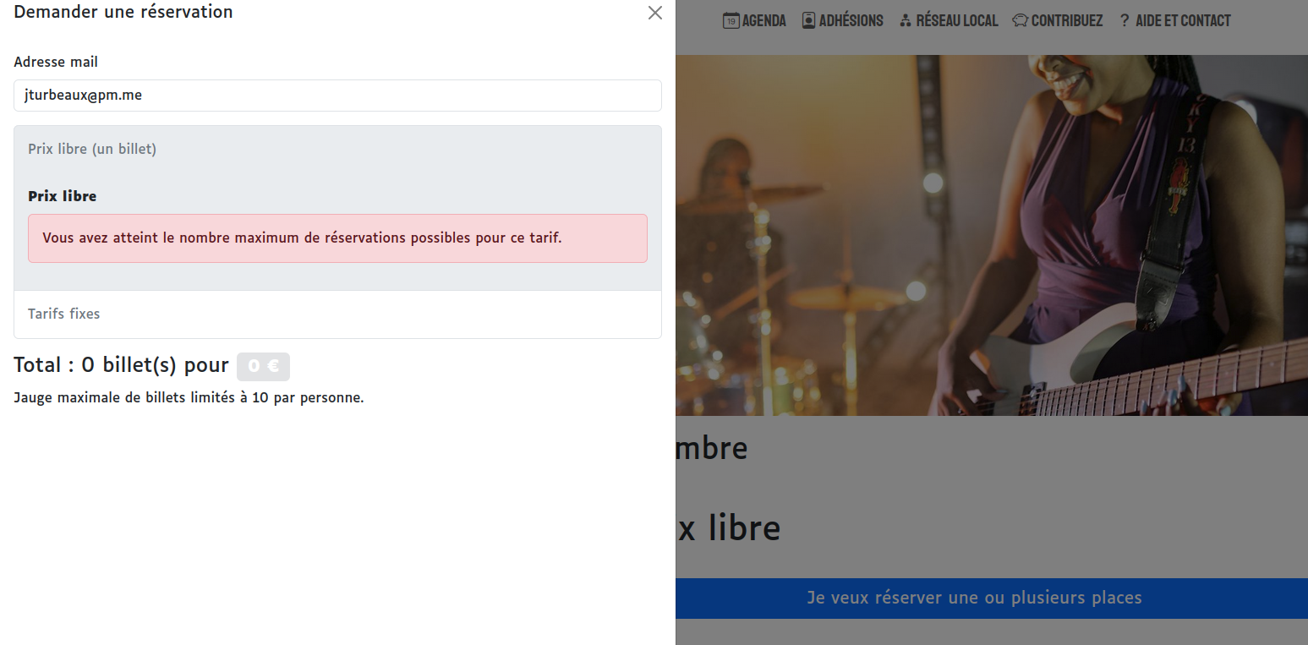Click the Adhésions membership card icon
Screen dimensions: 1308x645
[x=808, y=20]
